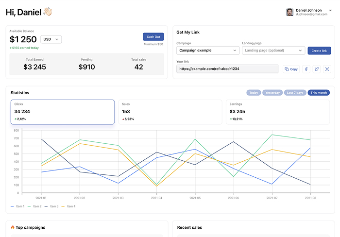Viewport: 340px width, 237px height.
Task: Toggle Item 2 series in chart legend
Action: [x=34, y=206]
